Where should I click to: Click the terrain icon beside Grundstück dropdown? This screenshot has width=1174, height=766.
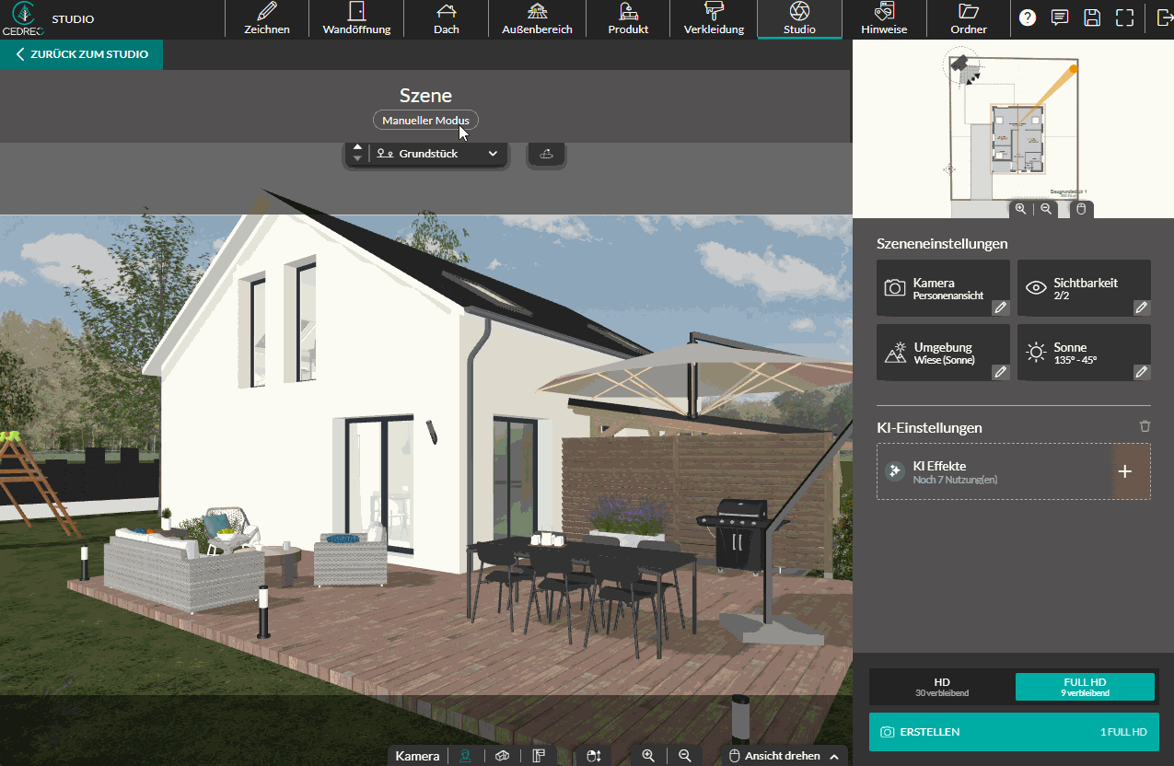tap(546, 154)
